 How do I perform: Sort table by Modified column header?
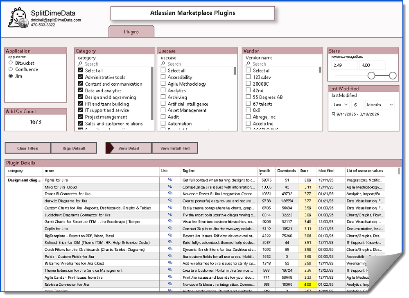tap(326, 171)
